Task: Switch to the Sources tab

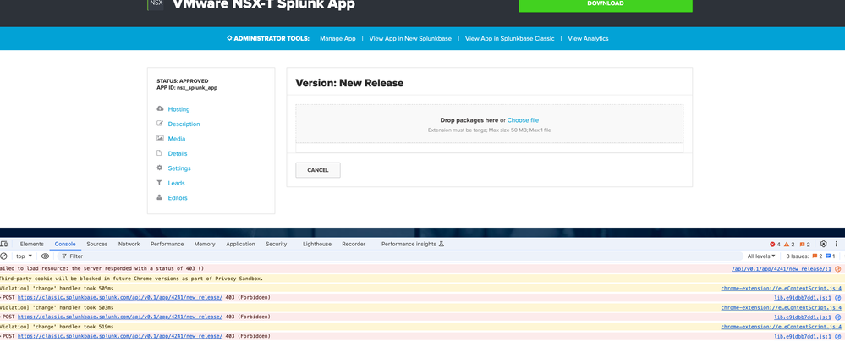Action: point(97,244)
